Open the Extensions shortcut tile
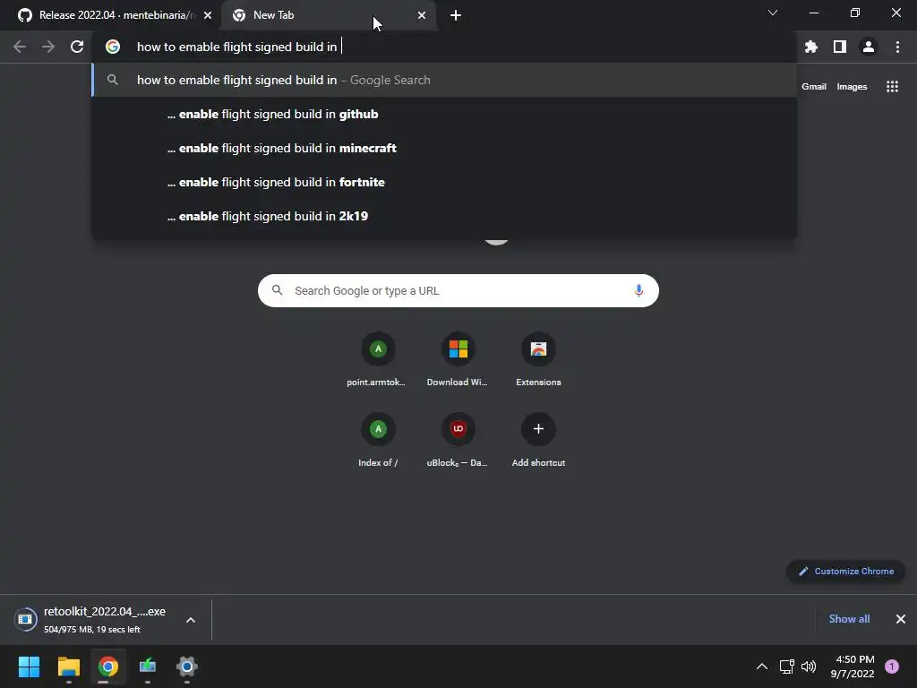The height and width of the screenshot is (688, 917). (x=538, y=360)
